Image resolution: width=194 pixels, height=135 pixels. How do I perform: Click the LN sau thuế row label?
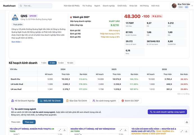16,89
